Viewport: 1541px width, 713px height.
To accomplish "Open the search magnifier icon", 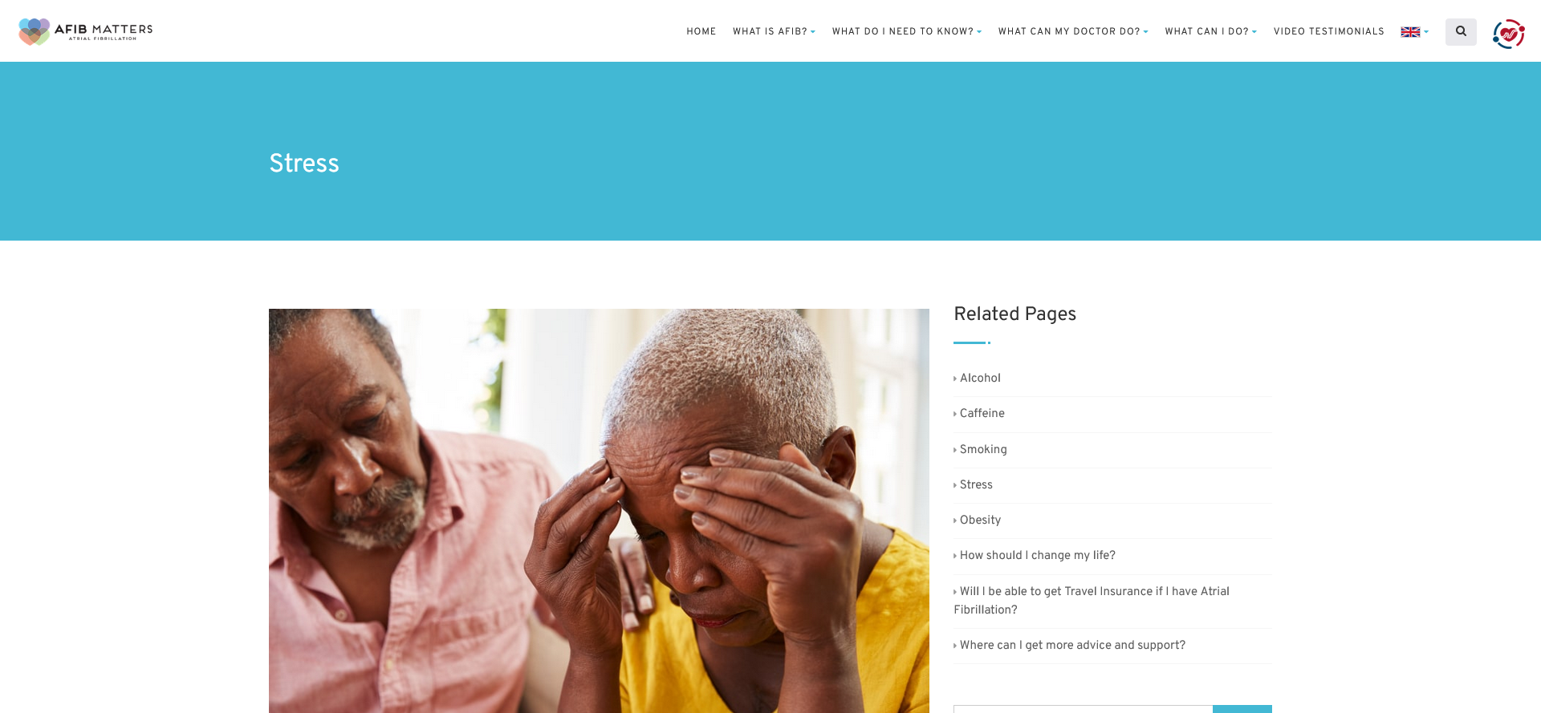I will [1461, 31].
